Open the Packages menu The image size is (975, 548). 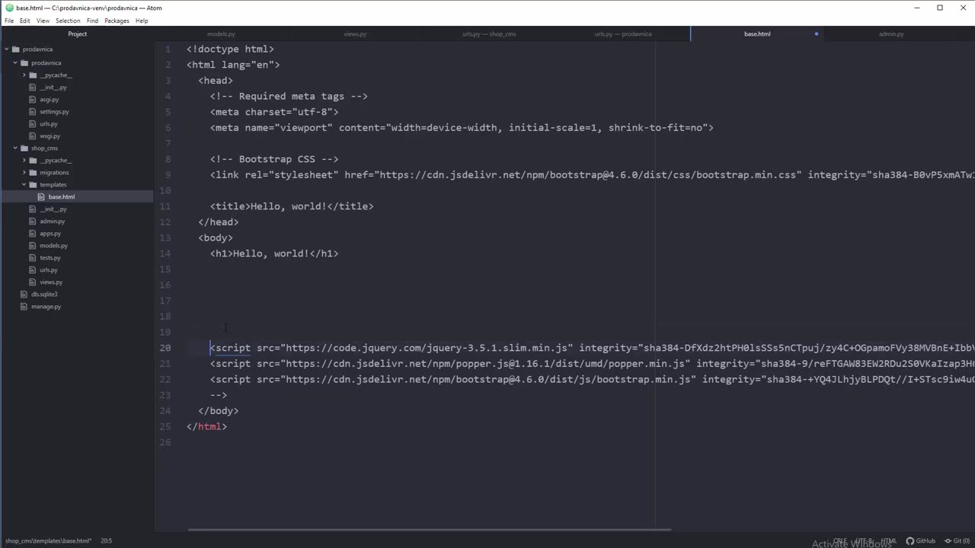click(117, 21)
